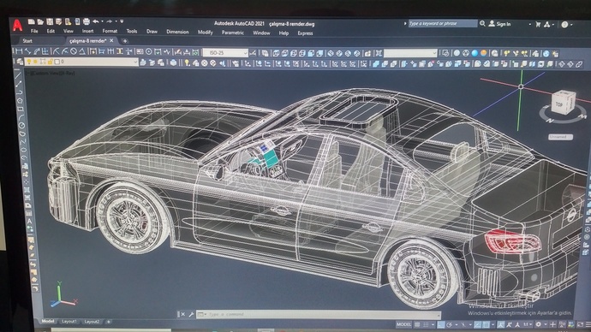Toggle snap mode in status bar

[426, 324]
